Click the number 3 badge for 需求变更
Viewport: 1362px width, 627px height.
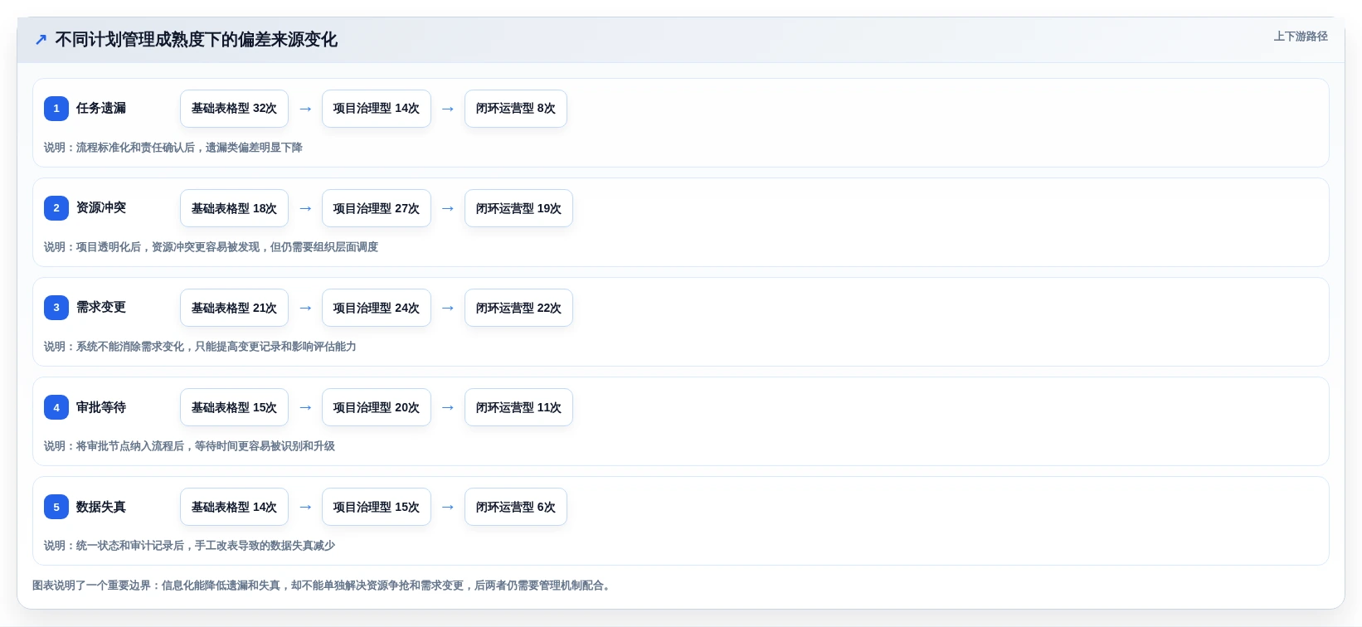[x=56, y=308]
